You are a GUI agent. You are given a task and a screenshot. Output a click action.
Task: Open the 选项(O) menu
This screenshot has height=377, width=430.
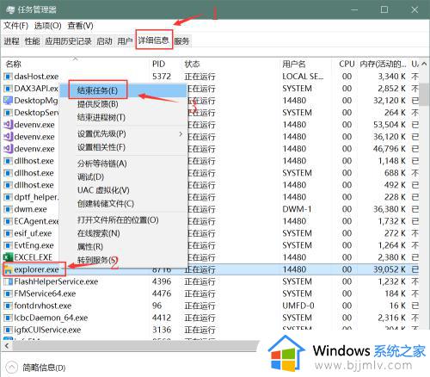click(47, 26)
